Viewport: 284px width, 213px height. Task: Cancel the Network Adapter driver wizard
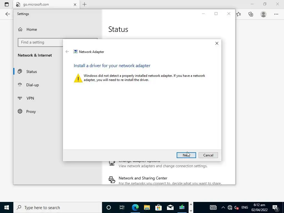pyautogui.click(x=208, y=155)
